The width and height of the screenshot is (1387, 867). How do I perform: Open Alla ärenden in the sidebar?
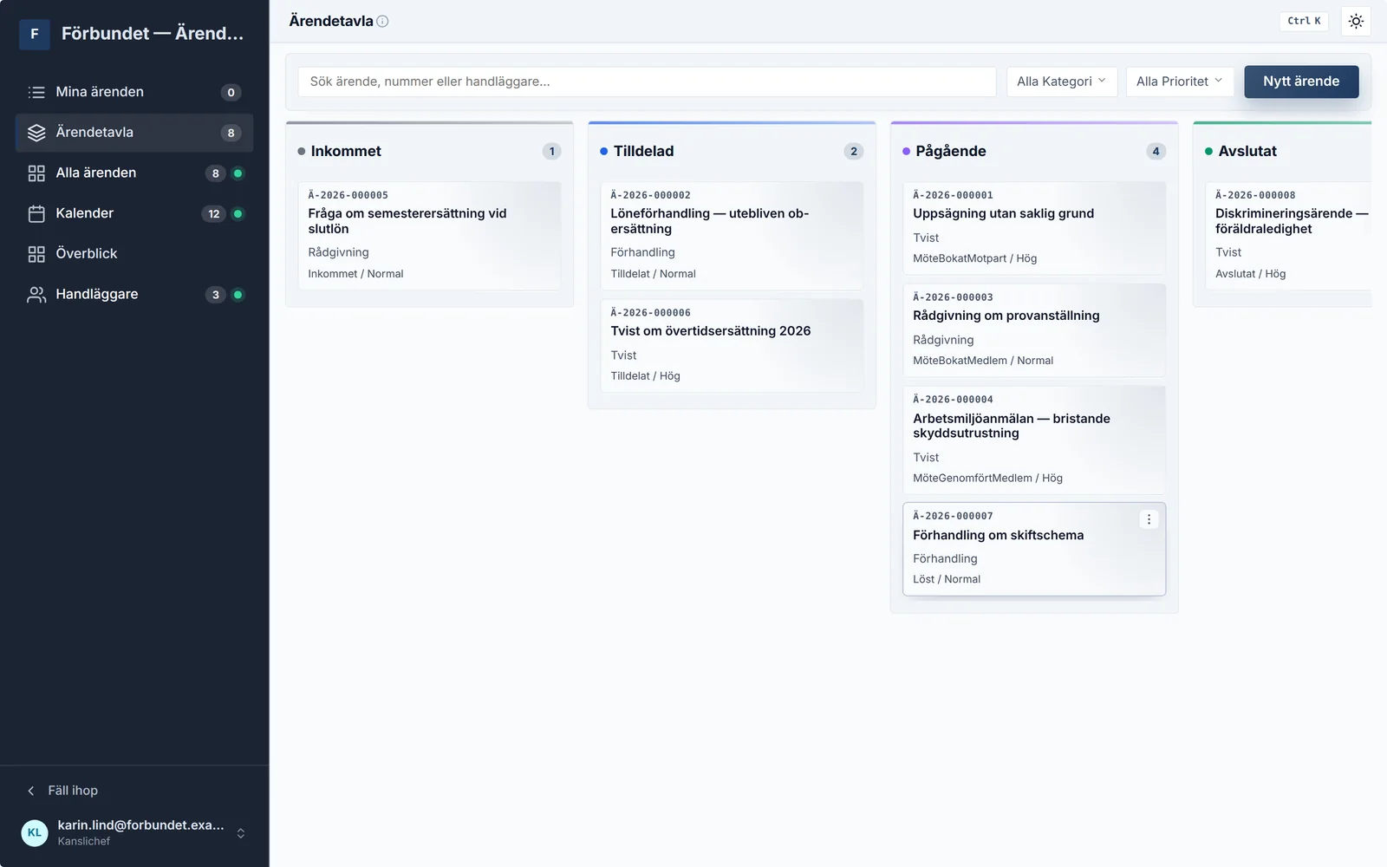point(134,173)
